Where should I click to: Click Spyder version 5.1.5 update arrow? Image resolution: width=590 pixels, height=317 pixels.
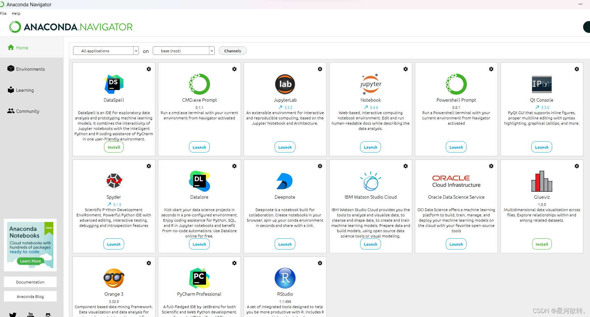109,204
